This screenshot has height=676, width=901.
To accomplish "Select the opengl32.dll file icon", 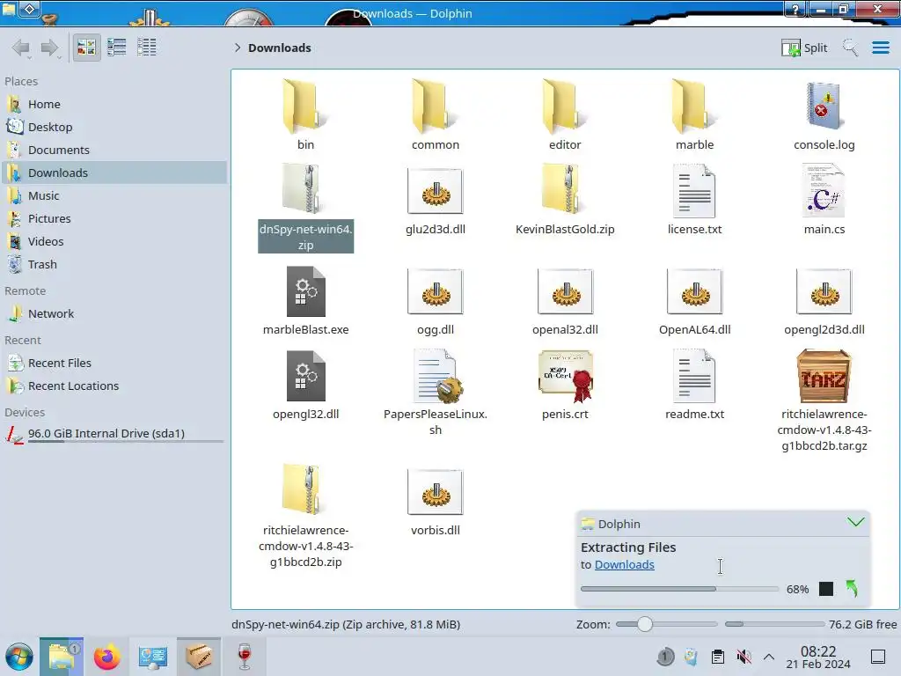I will click(305, 376).
